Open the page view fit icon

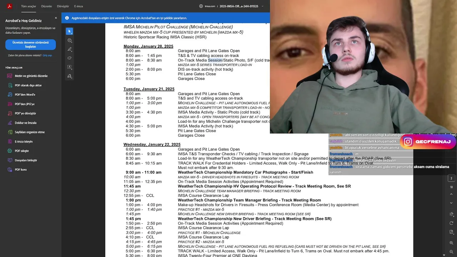(451, 232)
